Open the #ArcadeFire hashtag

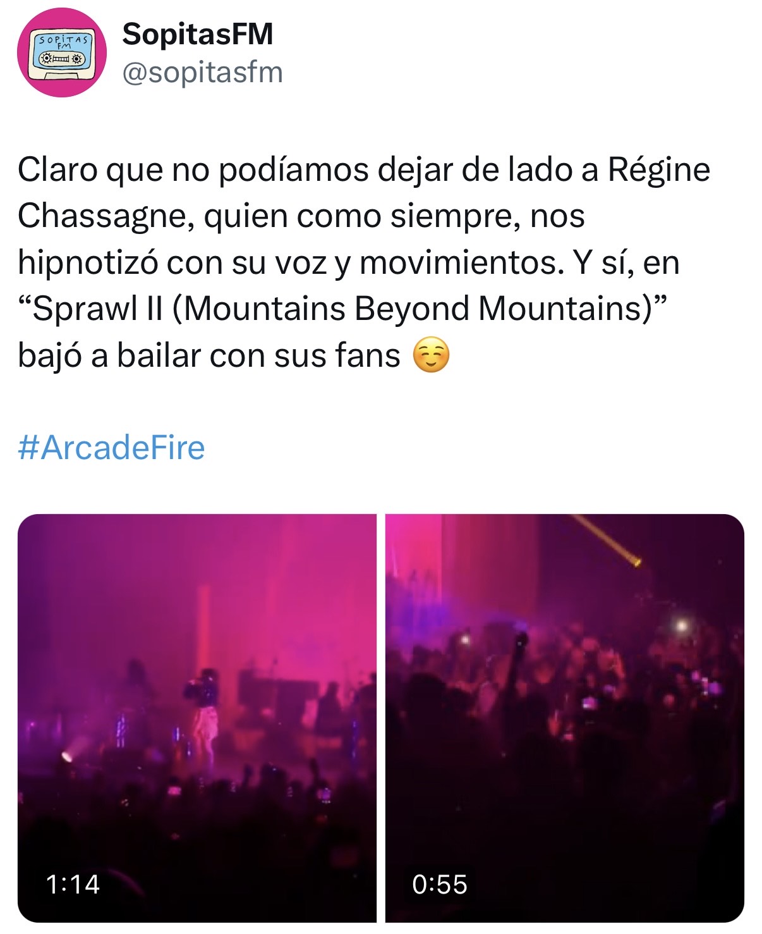[x=111, y=448]
